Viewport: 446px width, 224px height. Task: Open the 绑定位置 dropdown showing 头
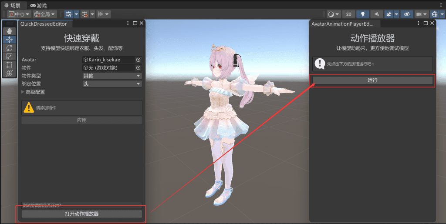coord(112,84)
